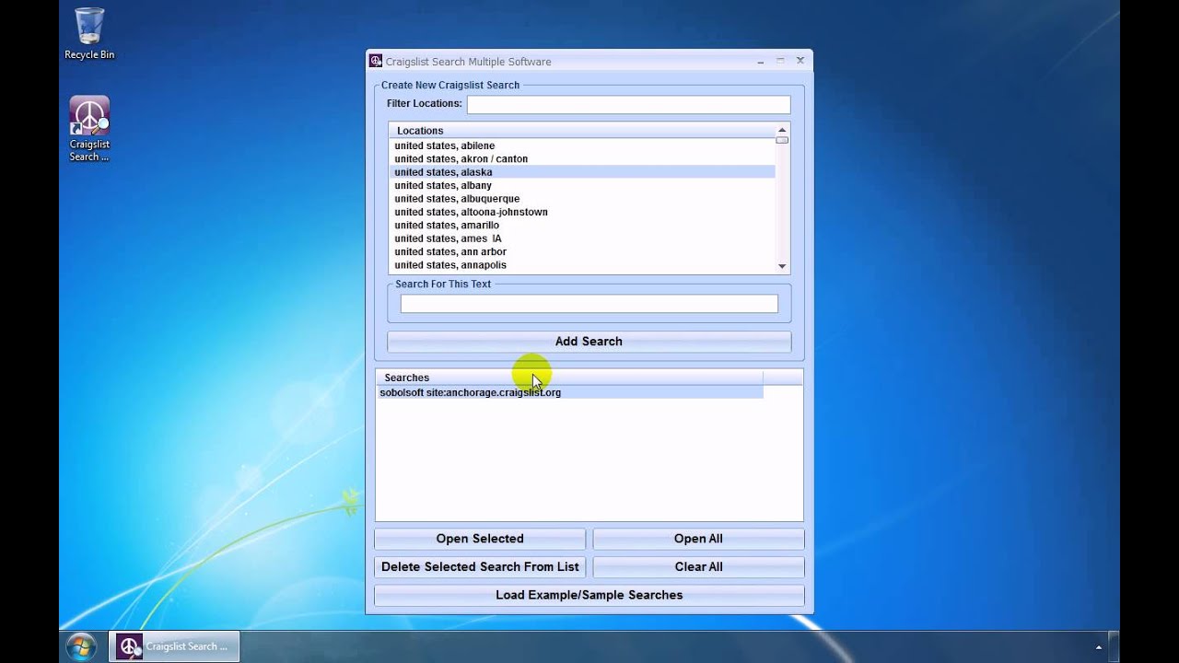1179x663 pixels.
Task: Select 'united states, amarillo' location
Action: 582,226
